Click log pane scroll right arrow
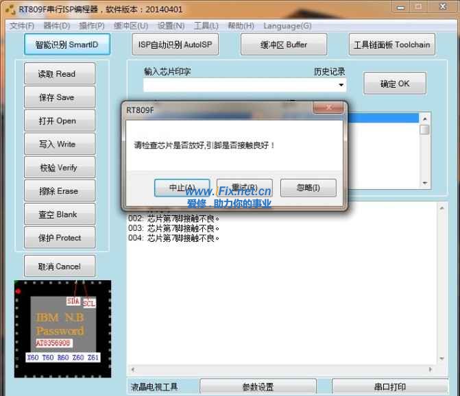The image size is (460, 396). click(x=431, y=369)
